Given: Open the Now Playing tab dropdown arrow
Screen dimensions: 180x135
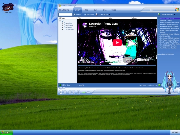Looking at the screenshot, I should [x=71, y=10].
